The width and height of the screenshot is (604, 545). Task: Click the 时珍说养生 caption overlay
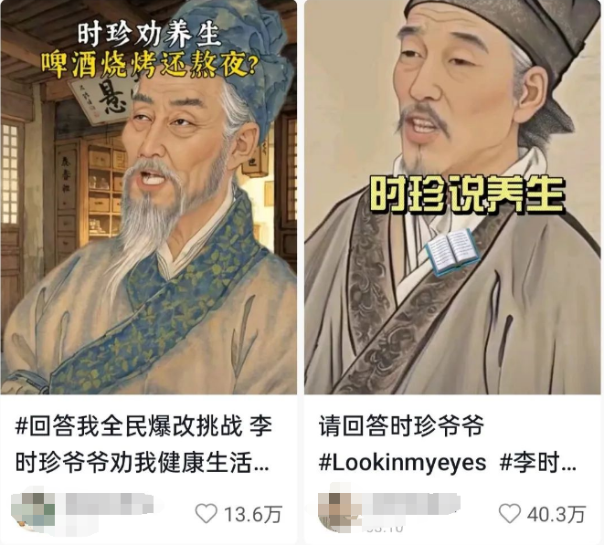pos(468,194)
